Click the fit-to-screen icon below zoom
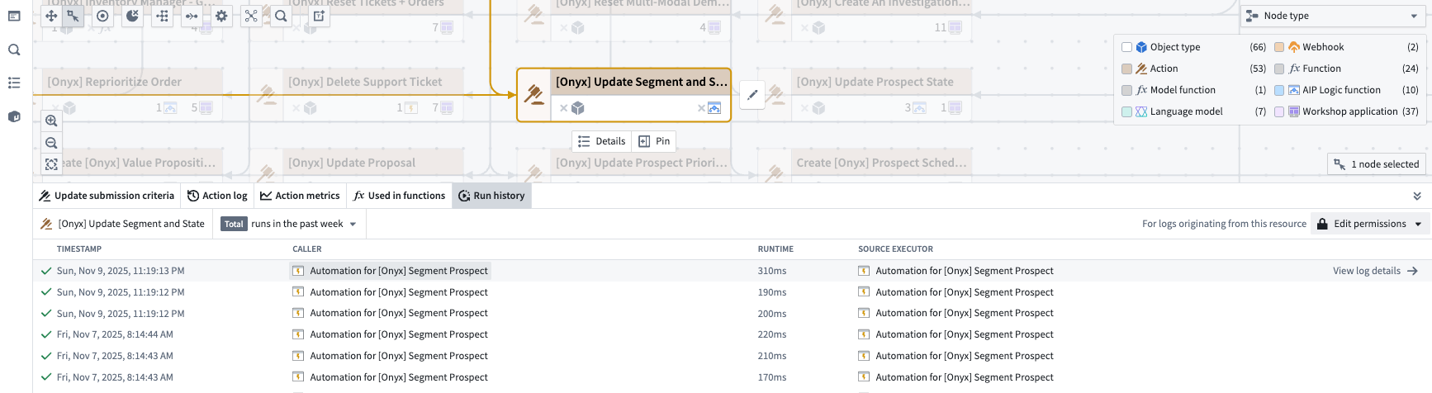 (x=51, y=164)
